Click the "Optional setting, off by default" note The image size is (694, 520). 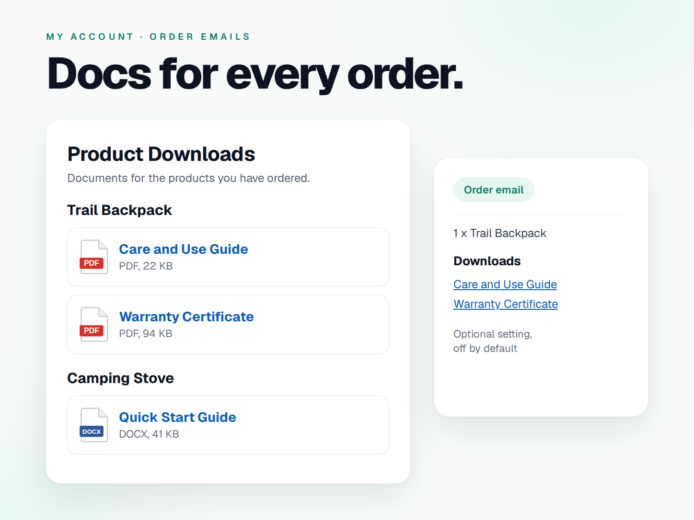click(x=493, y=341)
